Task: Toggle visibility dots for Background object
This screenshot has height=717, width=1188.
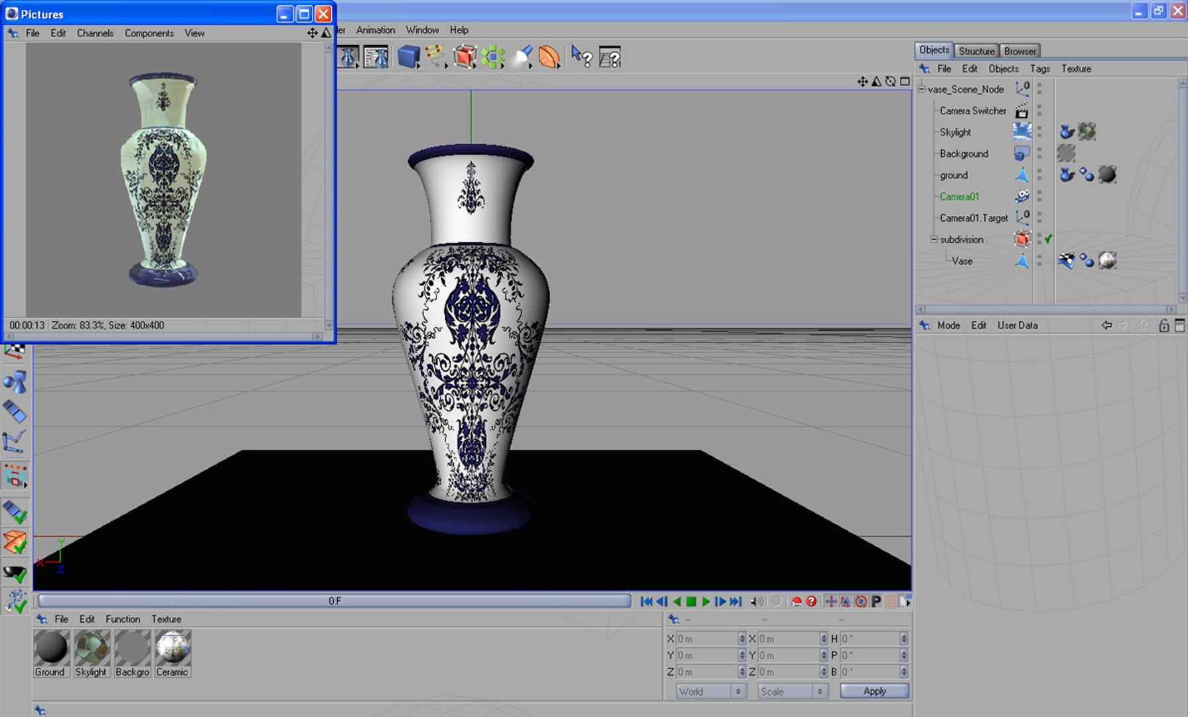Action: point(1039,153)
